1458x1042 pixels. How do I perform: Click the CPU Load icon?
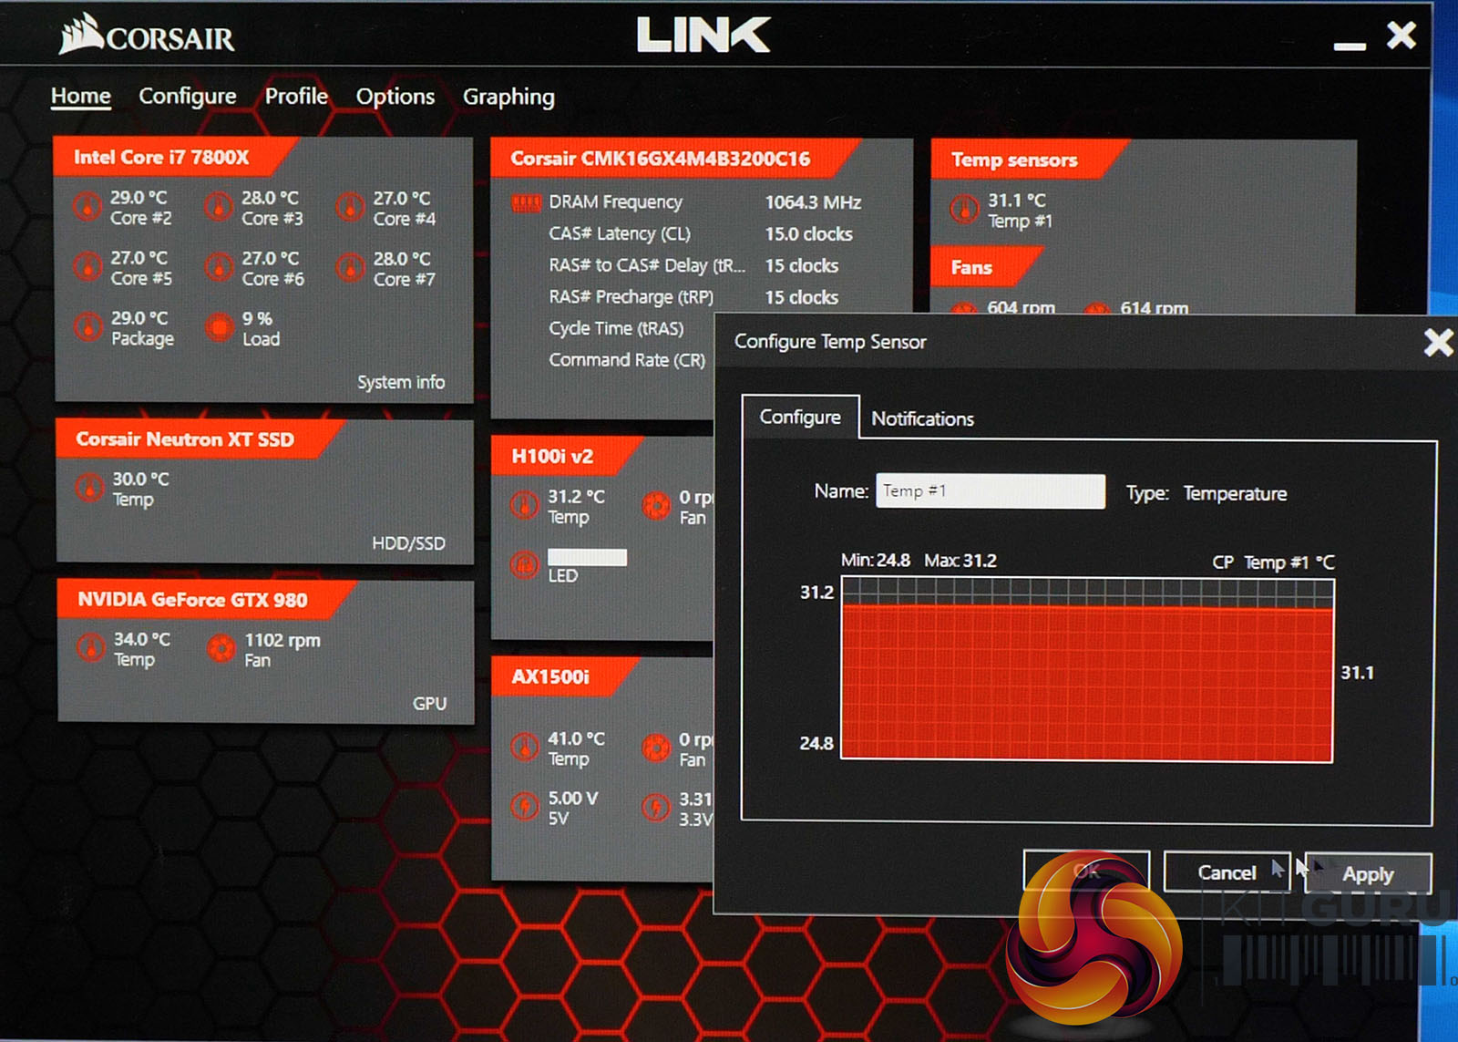[x=219, y=327]
